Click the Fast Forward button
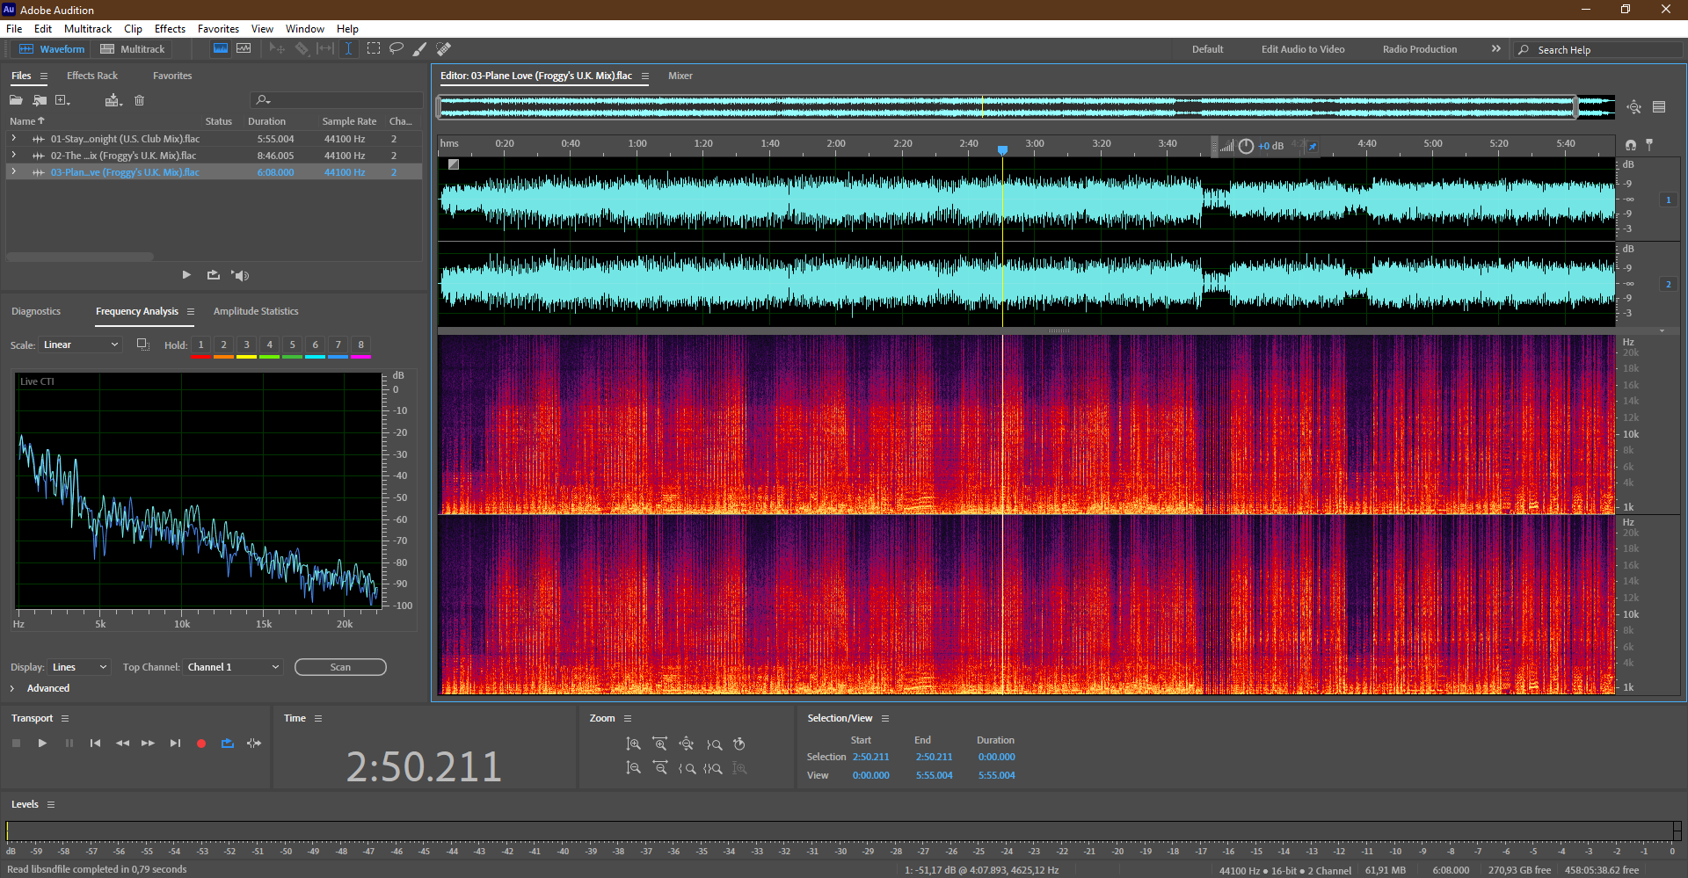Screen dimensions: 1688x878 (x=148, y=744)
